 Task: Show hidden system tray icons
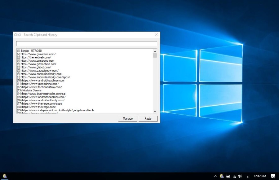(x=216, y=176)
